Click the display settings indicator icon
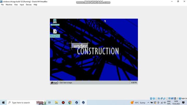Image resolution: width=187 pixels, height=105 pixels. (169, 98)
